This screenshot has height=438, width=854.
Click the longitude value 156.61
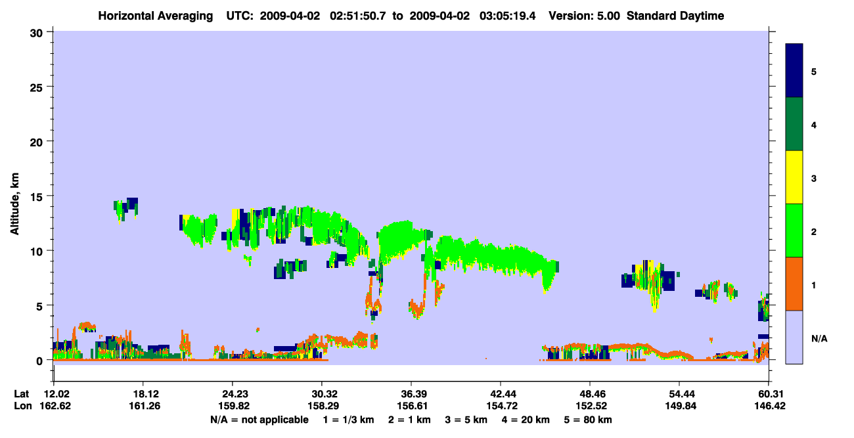point(411,406)
